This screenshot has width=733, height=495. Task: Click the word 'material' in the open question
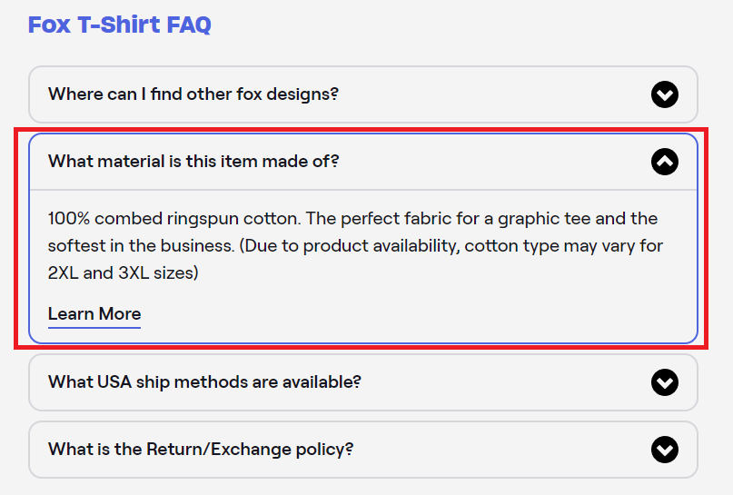[132, 162]
